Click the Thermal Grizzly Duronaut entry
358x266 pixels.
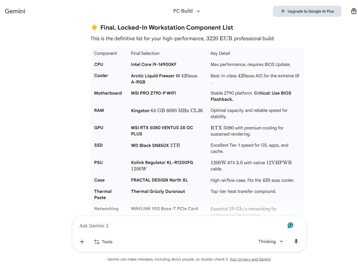(x=158, y=191)
